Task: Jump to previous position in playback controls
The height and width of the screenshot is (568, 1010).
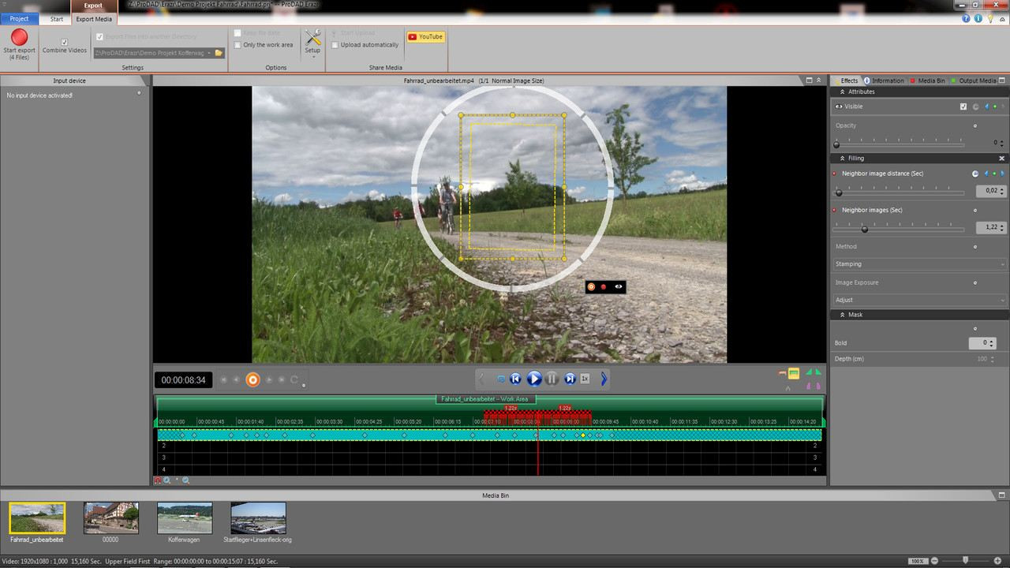Action: [x=515, y=379]
